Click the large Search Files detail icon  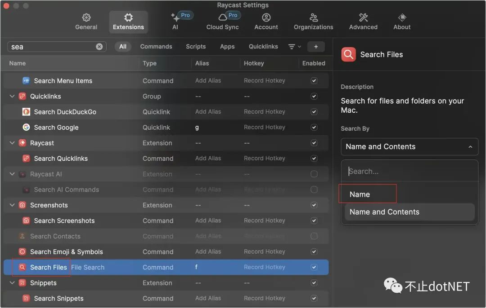(x=348, y=54)
